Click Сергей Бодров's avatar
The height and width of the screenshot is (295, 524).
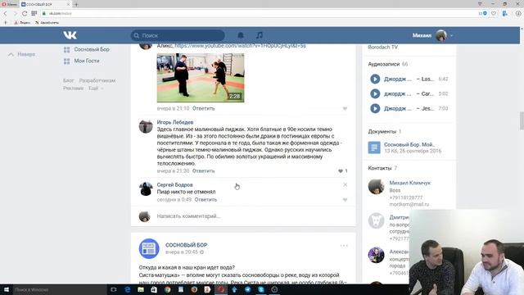[x=146, y=189]
